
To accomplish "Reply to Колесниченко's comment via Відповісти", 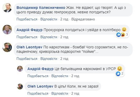I will coord(49,19).
